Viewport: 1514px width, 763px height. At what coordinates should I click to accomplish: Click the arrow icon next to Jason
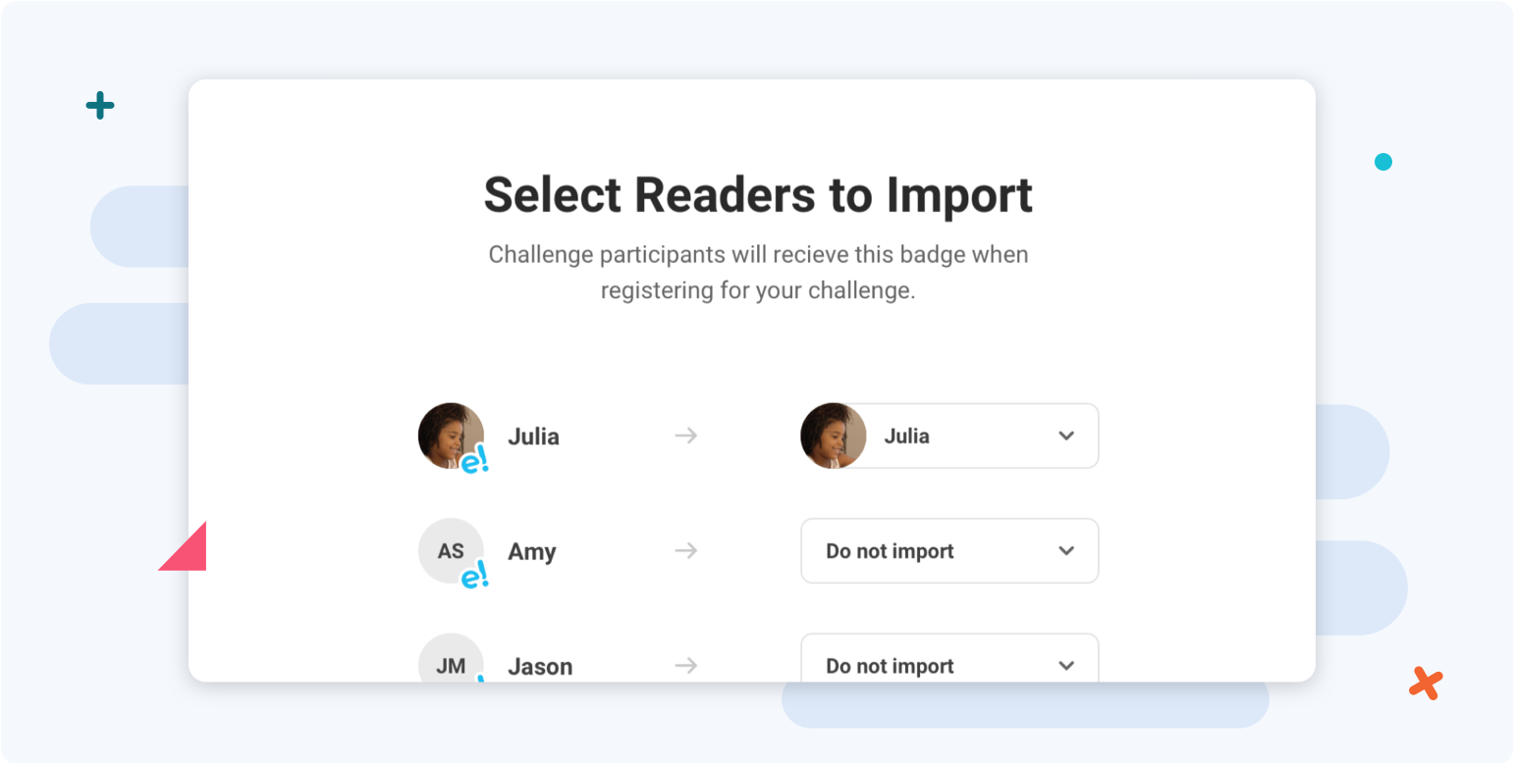pos(686,666)
